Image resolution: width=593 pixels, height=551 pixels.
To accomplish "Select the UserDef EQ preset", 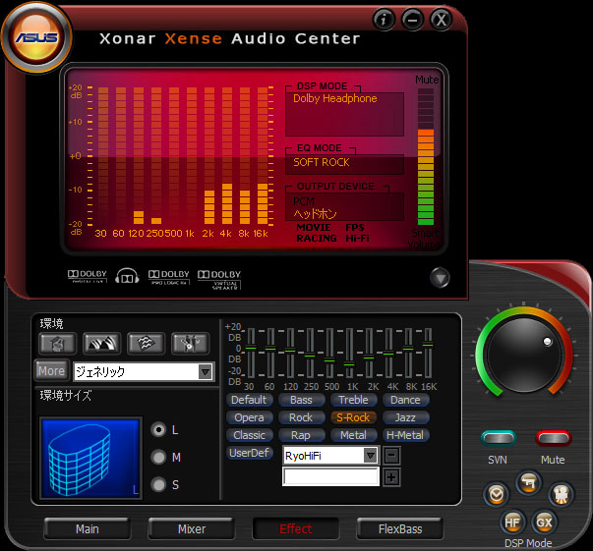I will (249, 453).
